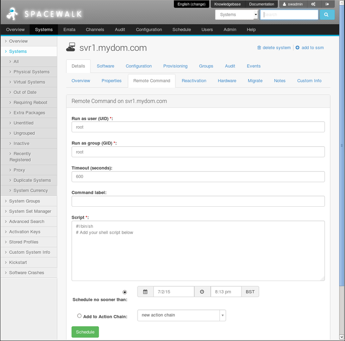
Task: Click the swadmin user icon
Action: coord(284,4)
